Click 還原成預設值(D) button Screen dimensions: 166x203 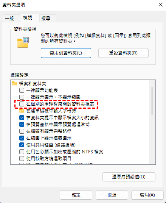[129, 177]
